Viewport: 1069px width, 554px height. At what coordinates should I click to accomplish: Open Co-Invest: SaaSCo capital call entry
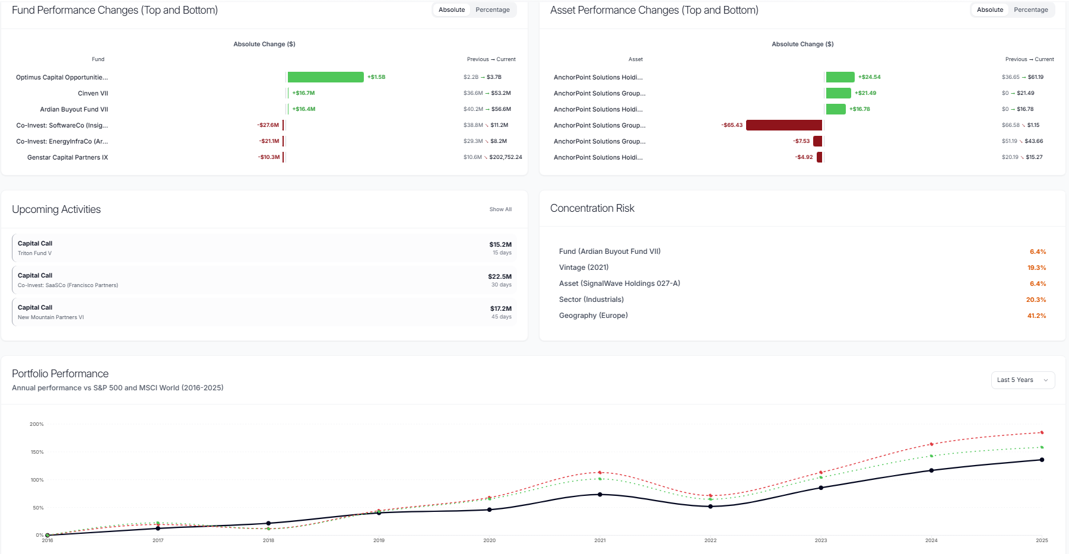click(264, 280)
